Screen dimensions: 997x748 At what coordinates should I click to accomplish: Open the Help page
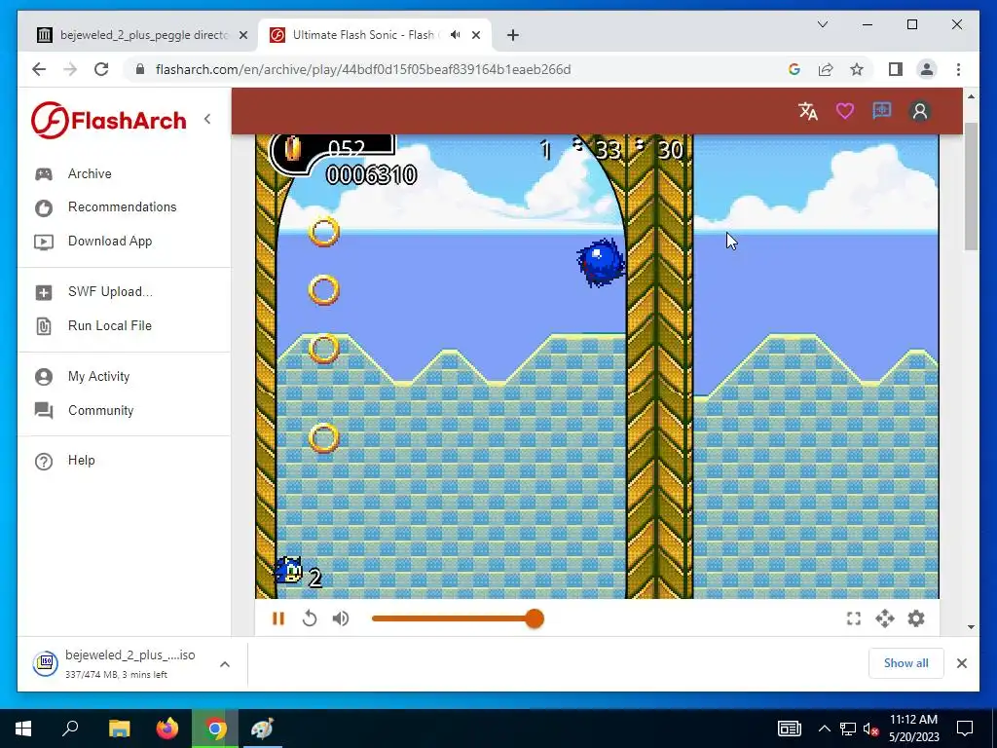click(82, 460)
